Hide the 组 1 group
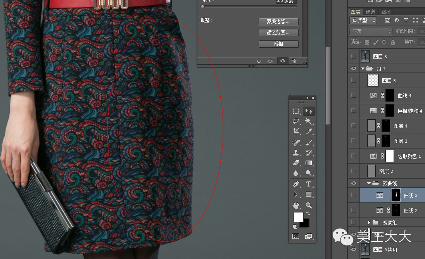 [x=353, y=68]
